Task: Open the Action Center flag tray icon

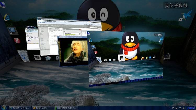Action: pyautogui.click(x=173, y=108)
